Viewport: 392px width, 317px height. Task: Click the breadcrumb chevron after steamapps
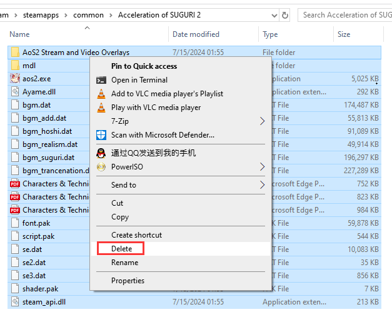pos(66,15)
